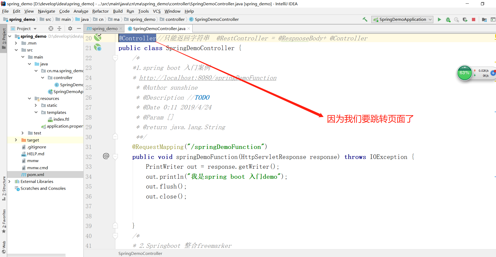Toggle the 1: Project tool window tab
The image size is (496, 257).
pos(4,39)
